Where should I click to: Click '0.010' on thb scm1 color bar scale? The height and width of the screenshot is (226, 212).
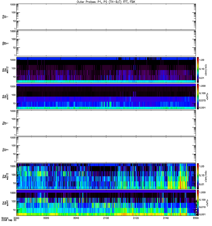[202, 100]
